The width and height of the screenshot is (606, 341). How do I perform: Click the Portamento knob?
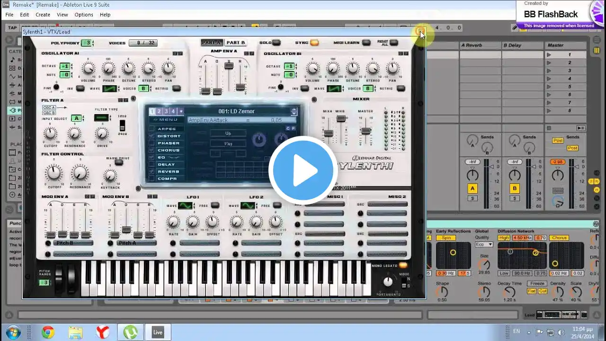point(388,282)
